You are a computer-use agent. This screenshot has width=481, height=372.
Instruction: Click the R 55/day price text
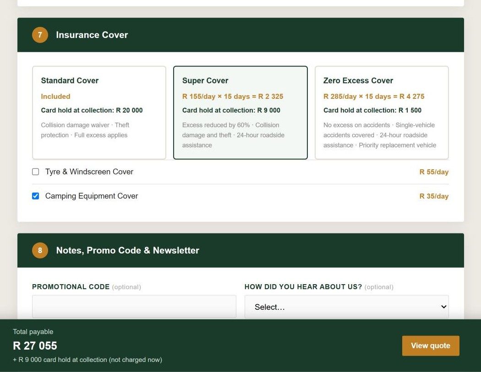434,172
